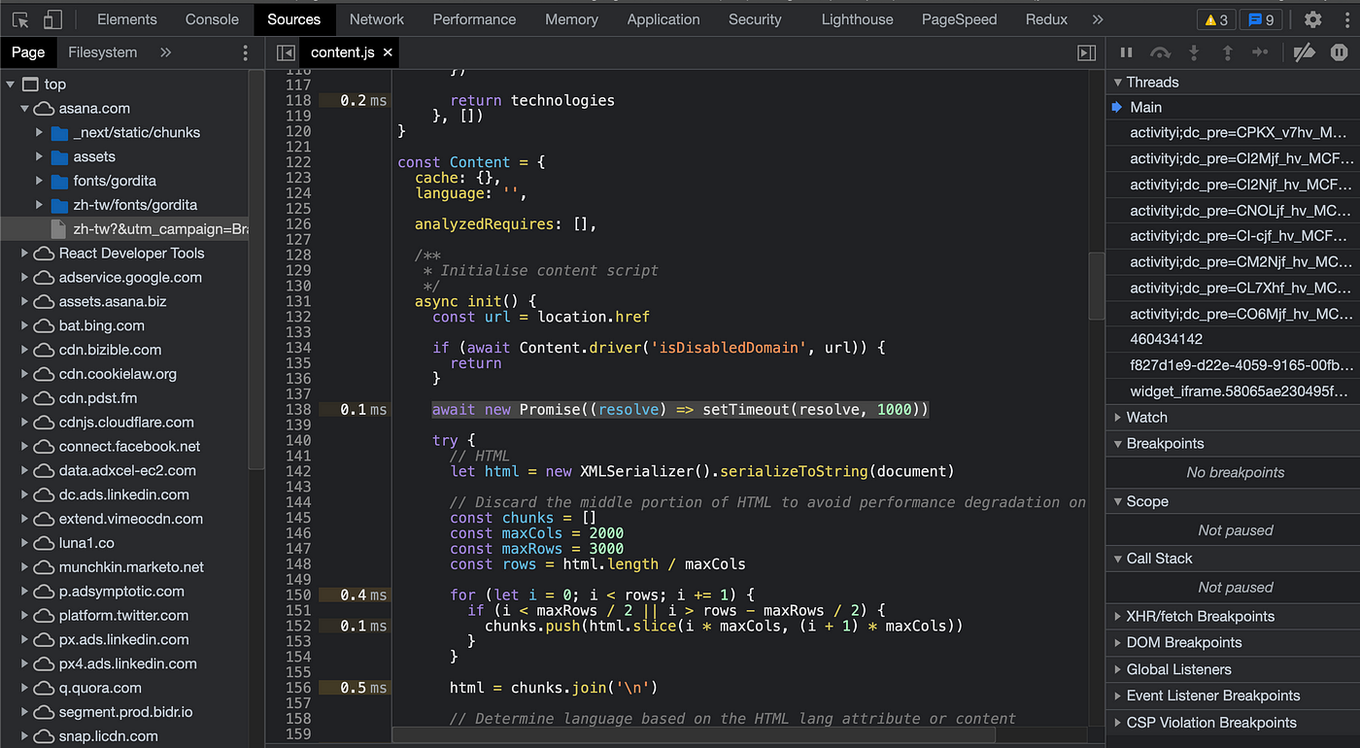This screenshot has height=748, width=1360.
Task: Click the inspect element picker icon
Action: click(x=20, y=19)
